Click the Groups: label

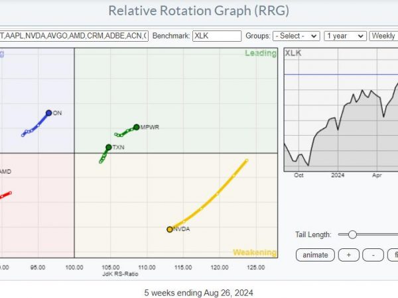pos(258,36)
